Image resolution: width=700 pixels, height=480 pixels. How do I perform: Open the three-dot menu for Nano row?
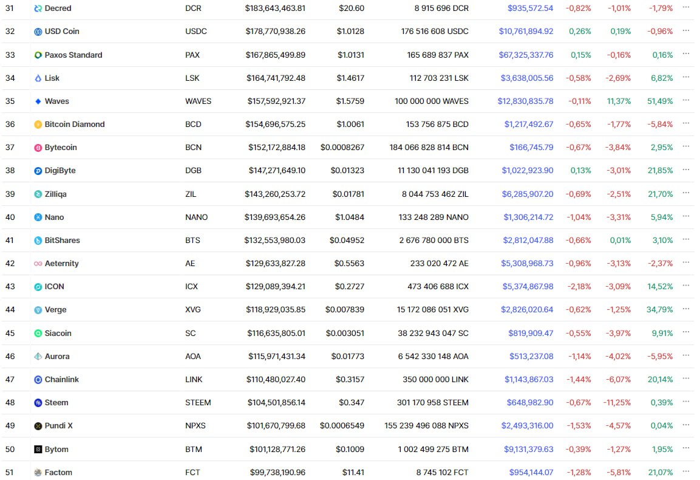[685, 216]
